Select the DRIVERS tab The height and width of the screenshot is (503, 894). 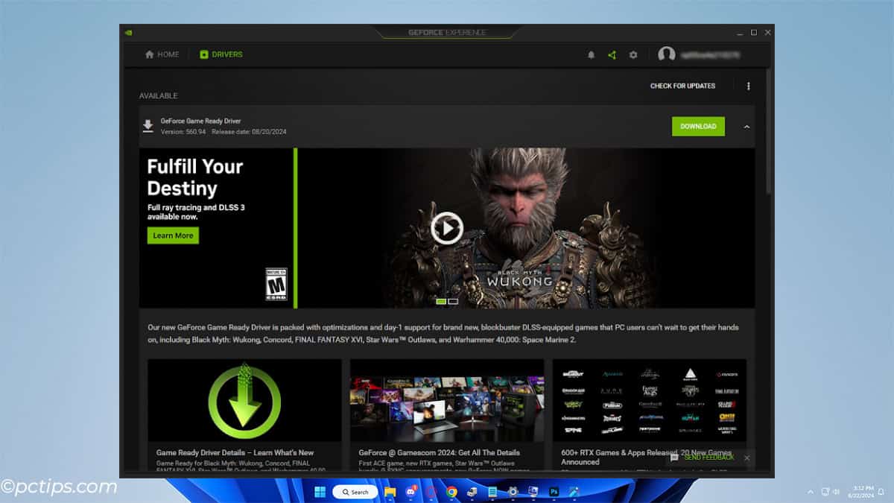coord(221,54)
